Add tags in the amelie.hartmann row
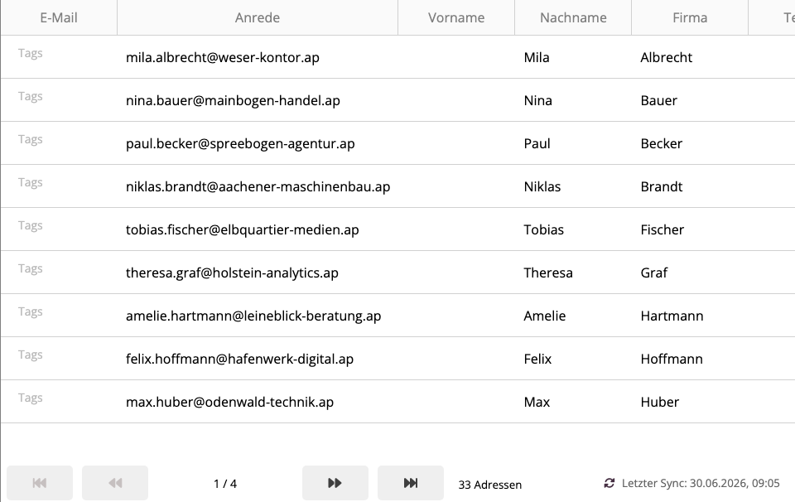 pyautogui.click(x=31, y=311)
